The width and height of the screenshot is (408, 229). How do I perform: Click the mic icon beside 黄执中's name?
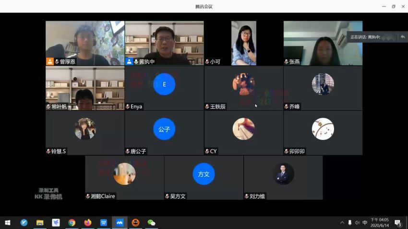point(136,62)
